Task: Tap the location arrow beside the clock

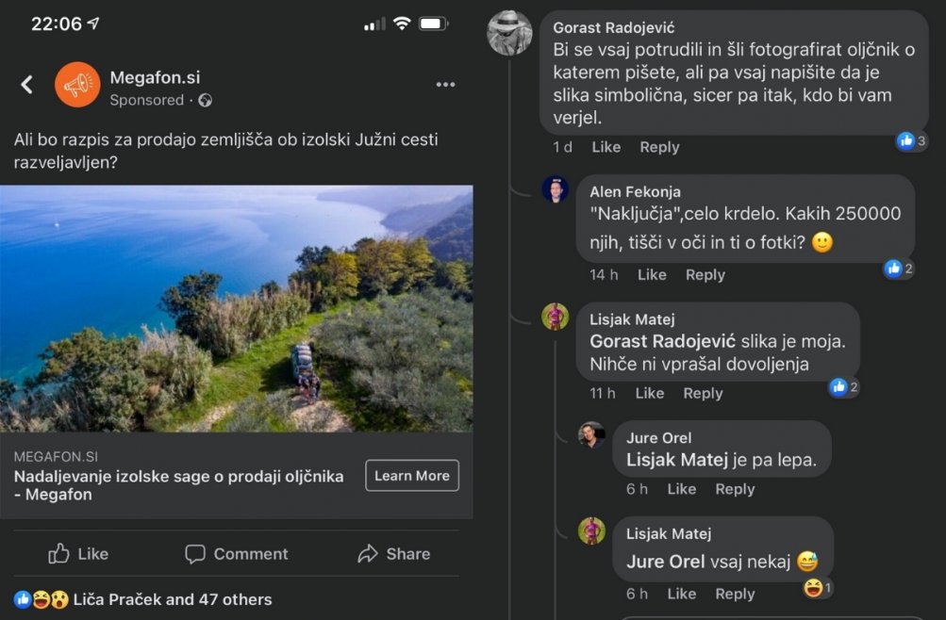Action: 93,23
